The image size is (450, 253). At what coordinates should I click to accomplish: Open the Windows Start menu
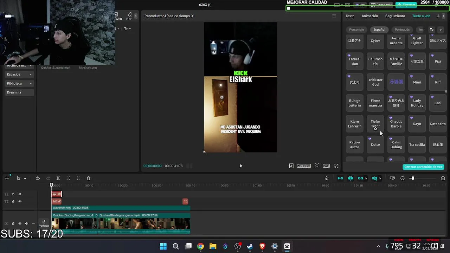(163, 246)
